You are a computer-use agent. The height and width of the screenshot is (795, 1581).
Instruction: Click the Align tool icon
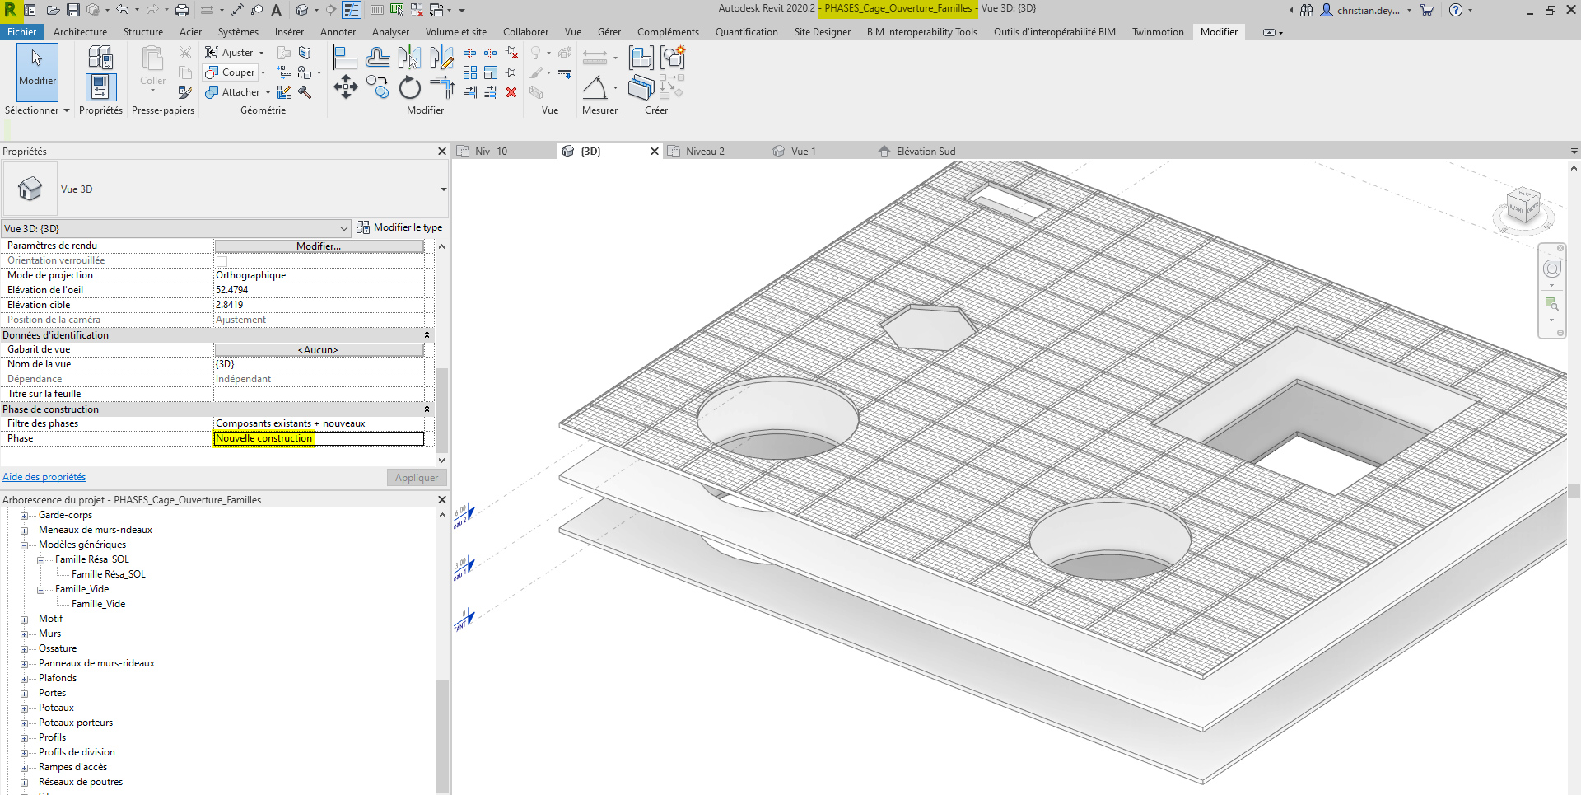[x=345, y=58]
